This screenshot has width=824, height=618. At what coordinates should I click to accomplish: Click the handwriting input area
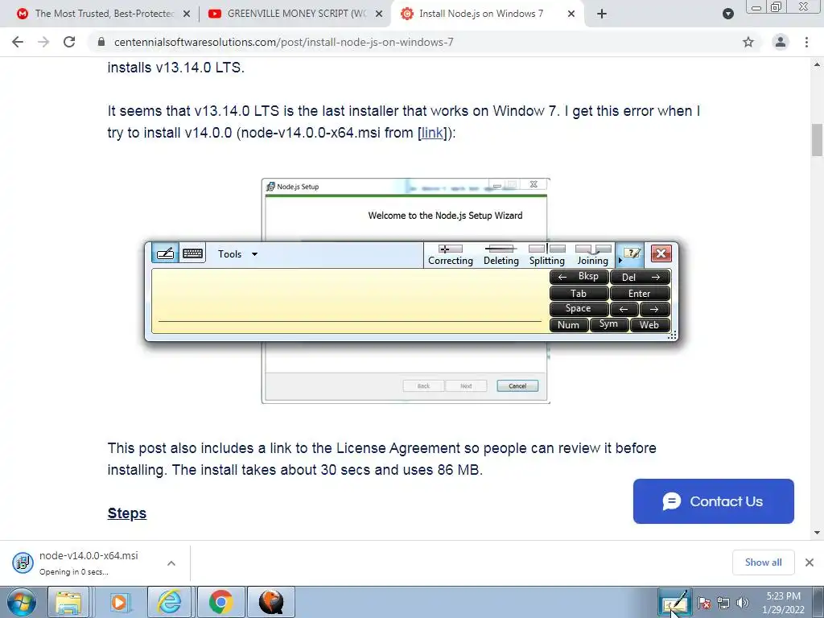[349, 301]
